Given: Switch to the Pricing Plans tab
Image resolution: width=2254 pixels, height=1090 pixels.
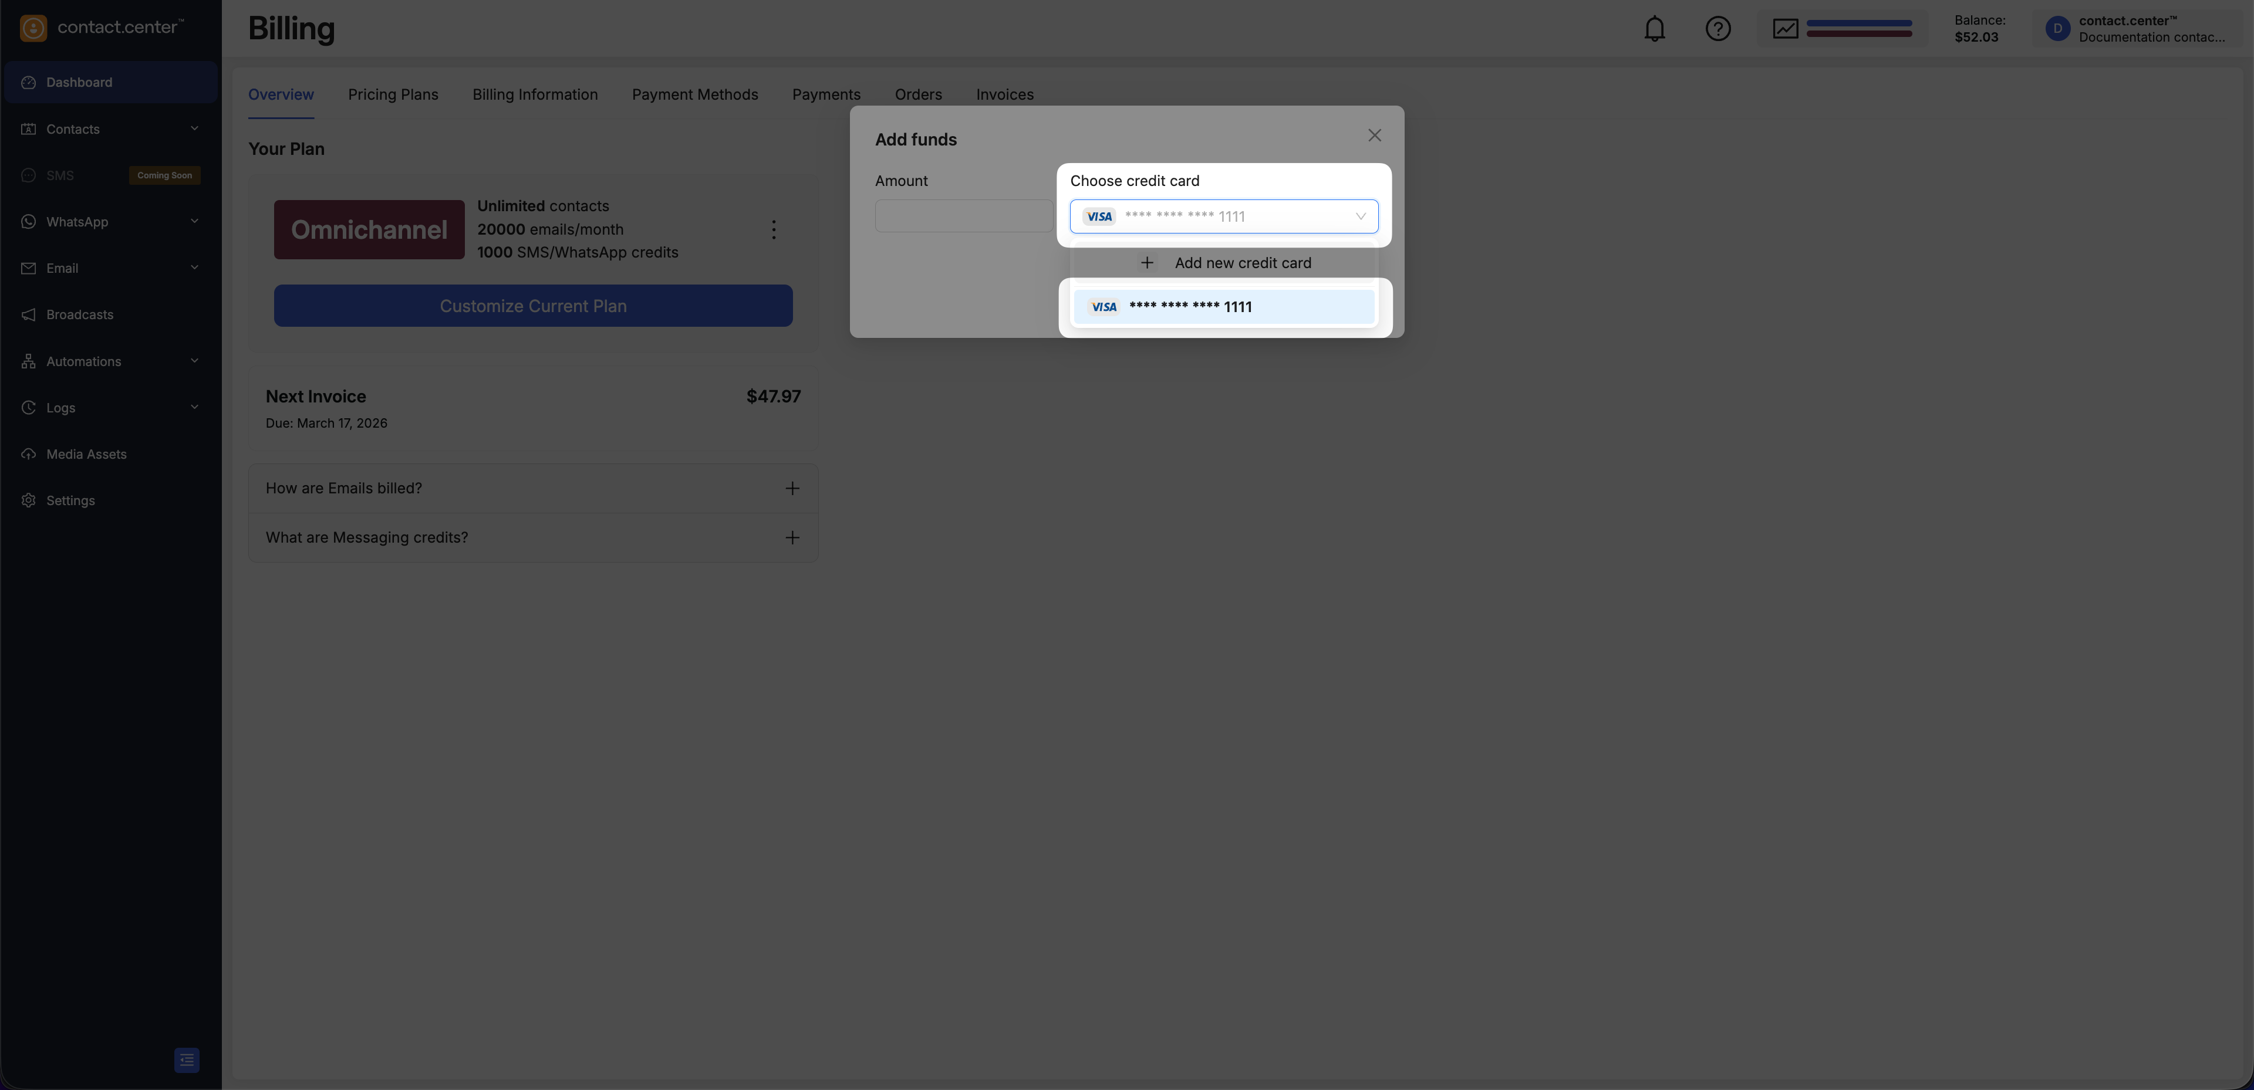Looking at the screenshot, I should 393,94.
